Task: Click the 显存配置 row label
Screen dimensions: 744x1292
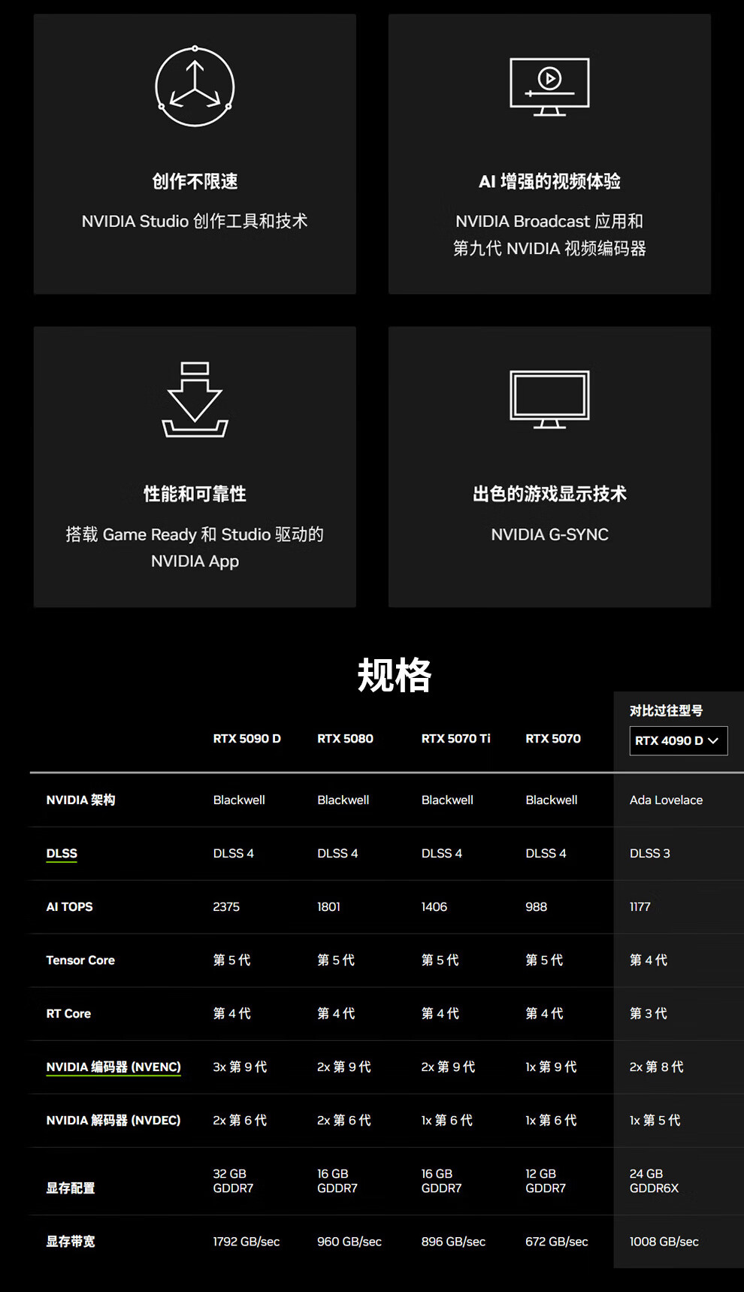Action: point(71,1188)
